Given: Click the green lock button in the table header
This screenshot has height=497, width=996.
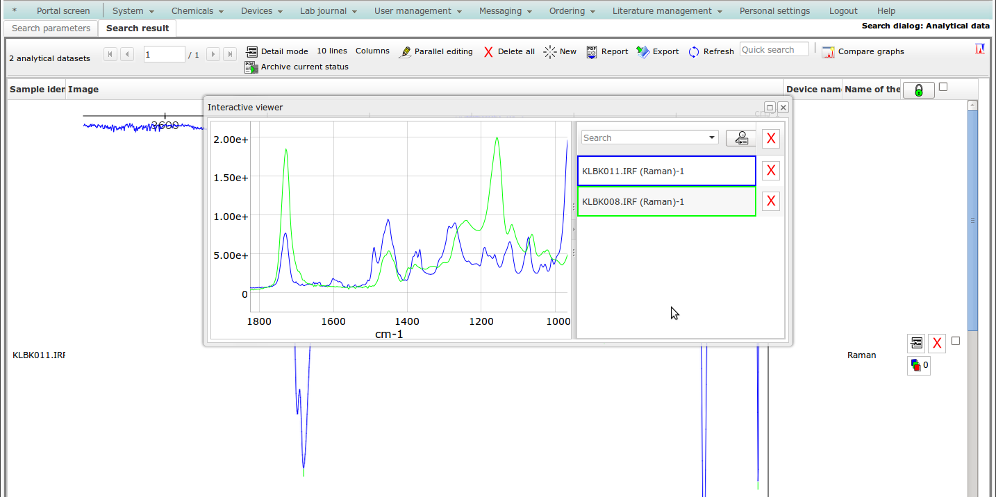Looking at the screenshot, I should pyautogui.click(x=918, y=90).
